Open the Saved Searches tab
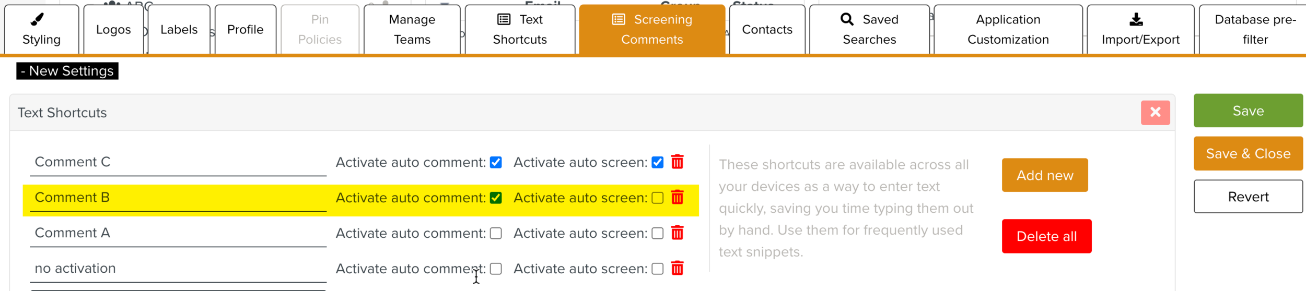The width and height of the screenshot is (1306, 291). (x=869, y=29)
